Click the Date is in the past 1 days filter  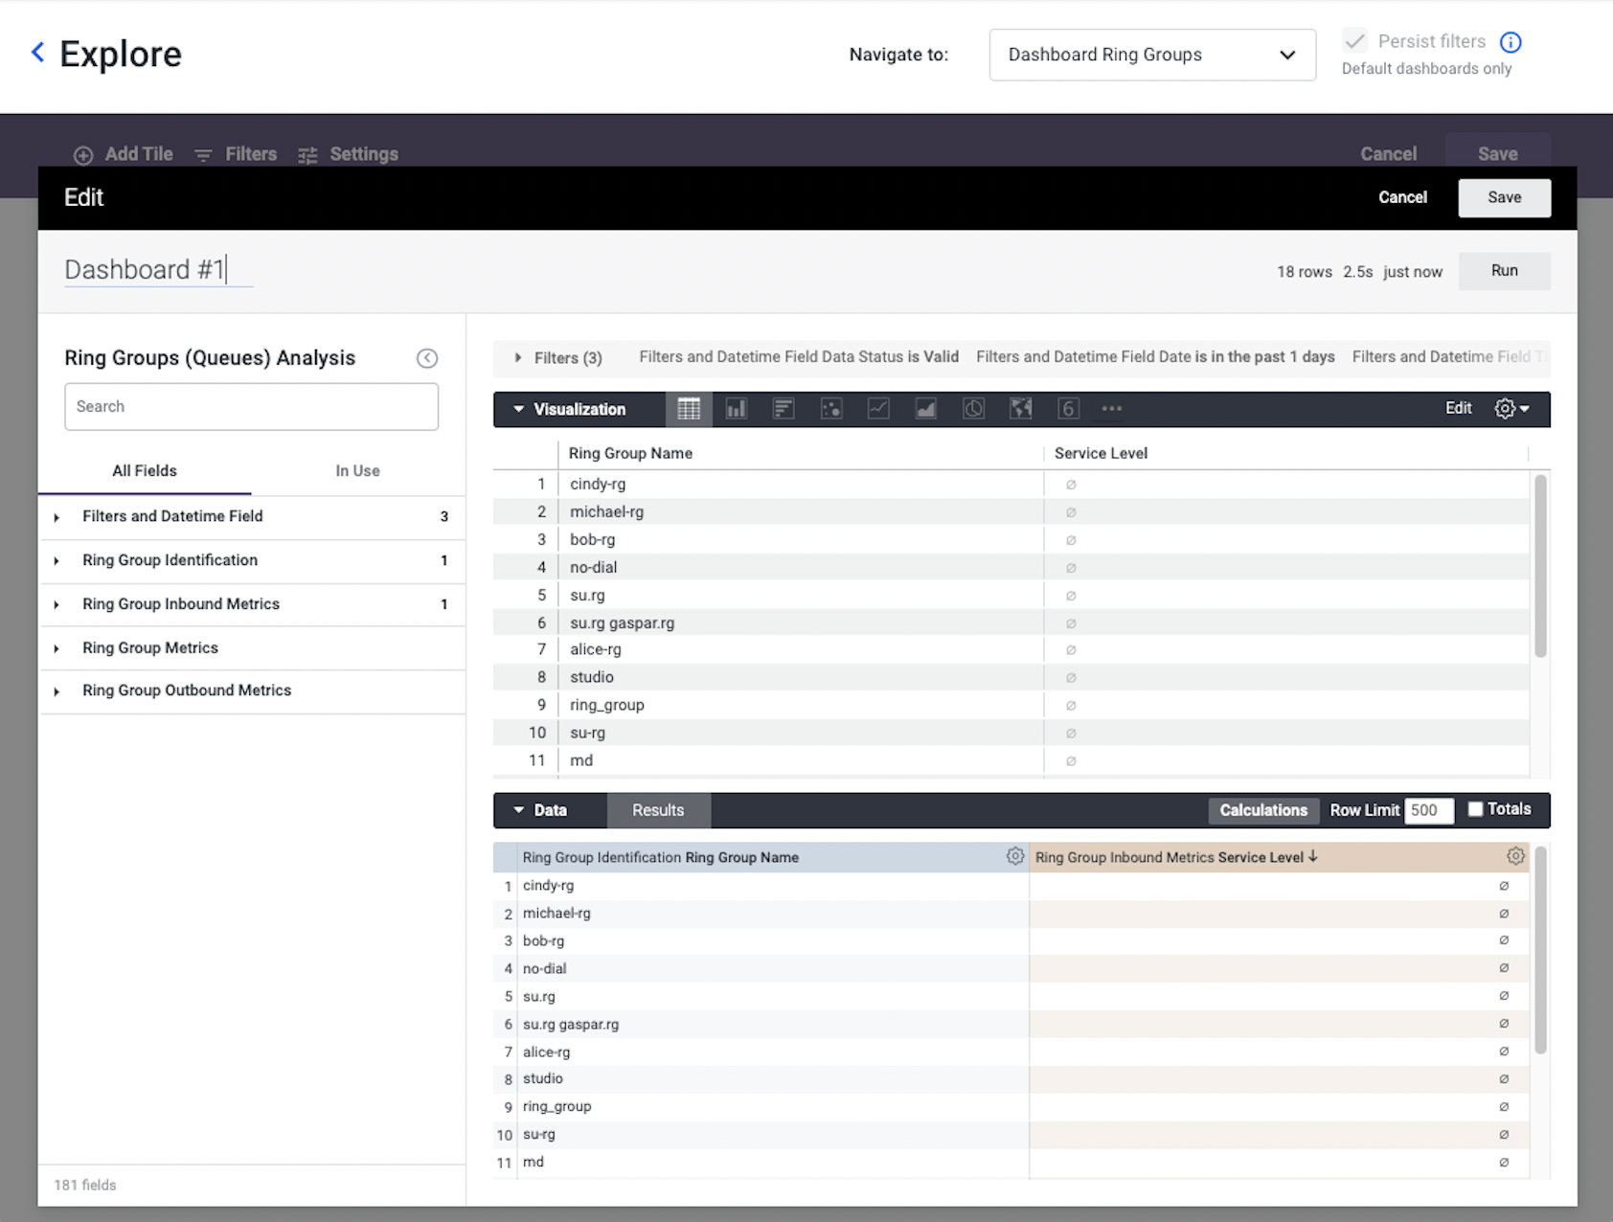tap(1155, 357)
